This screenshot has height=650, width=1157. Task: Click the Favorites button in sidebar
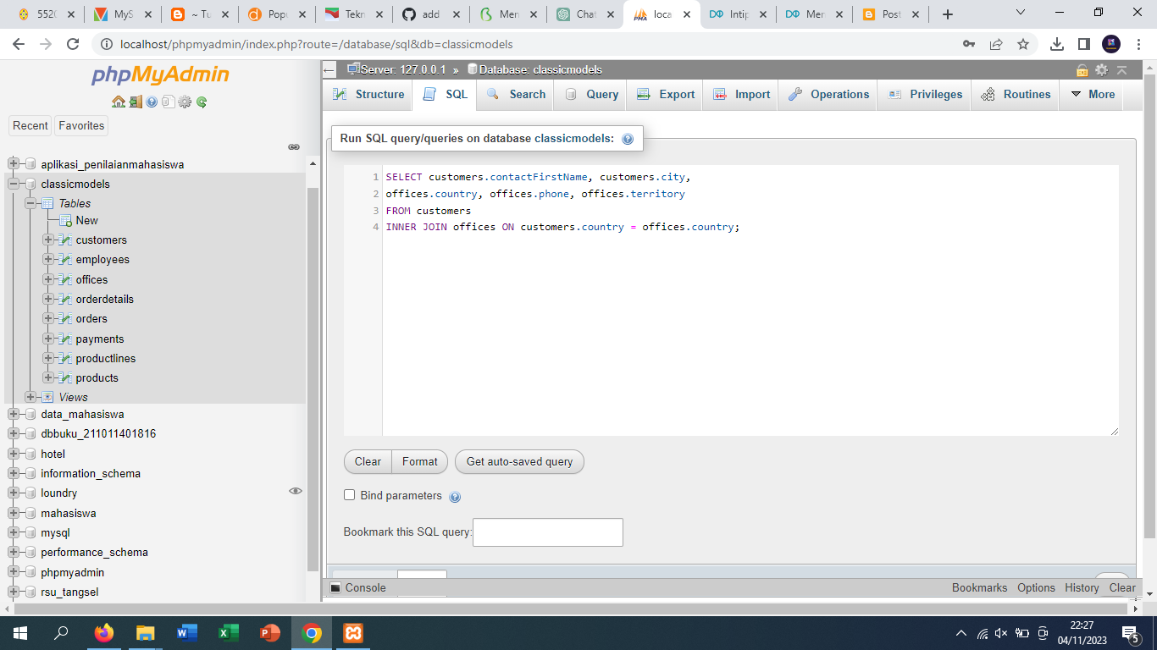(x=81, y=126)
